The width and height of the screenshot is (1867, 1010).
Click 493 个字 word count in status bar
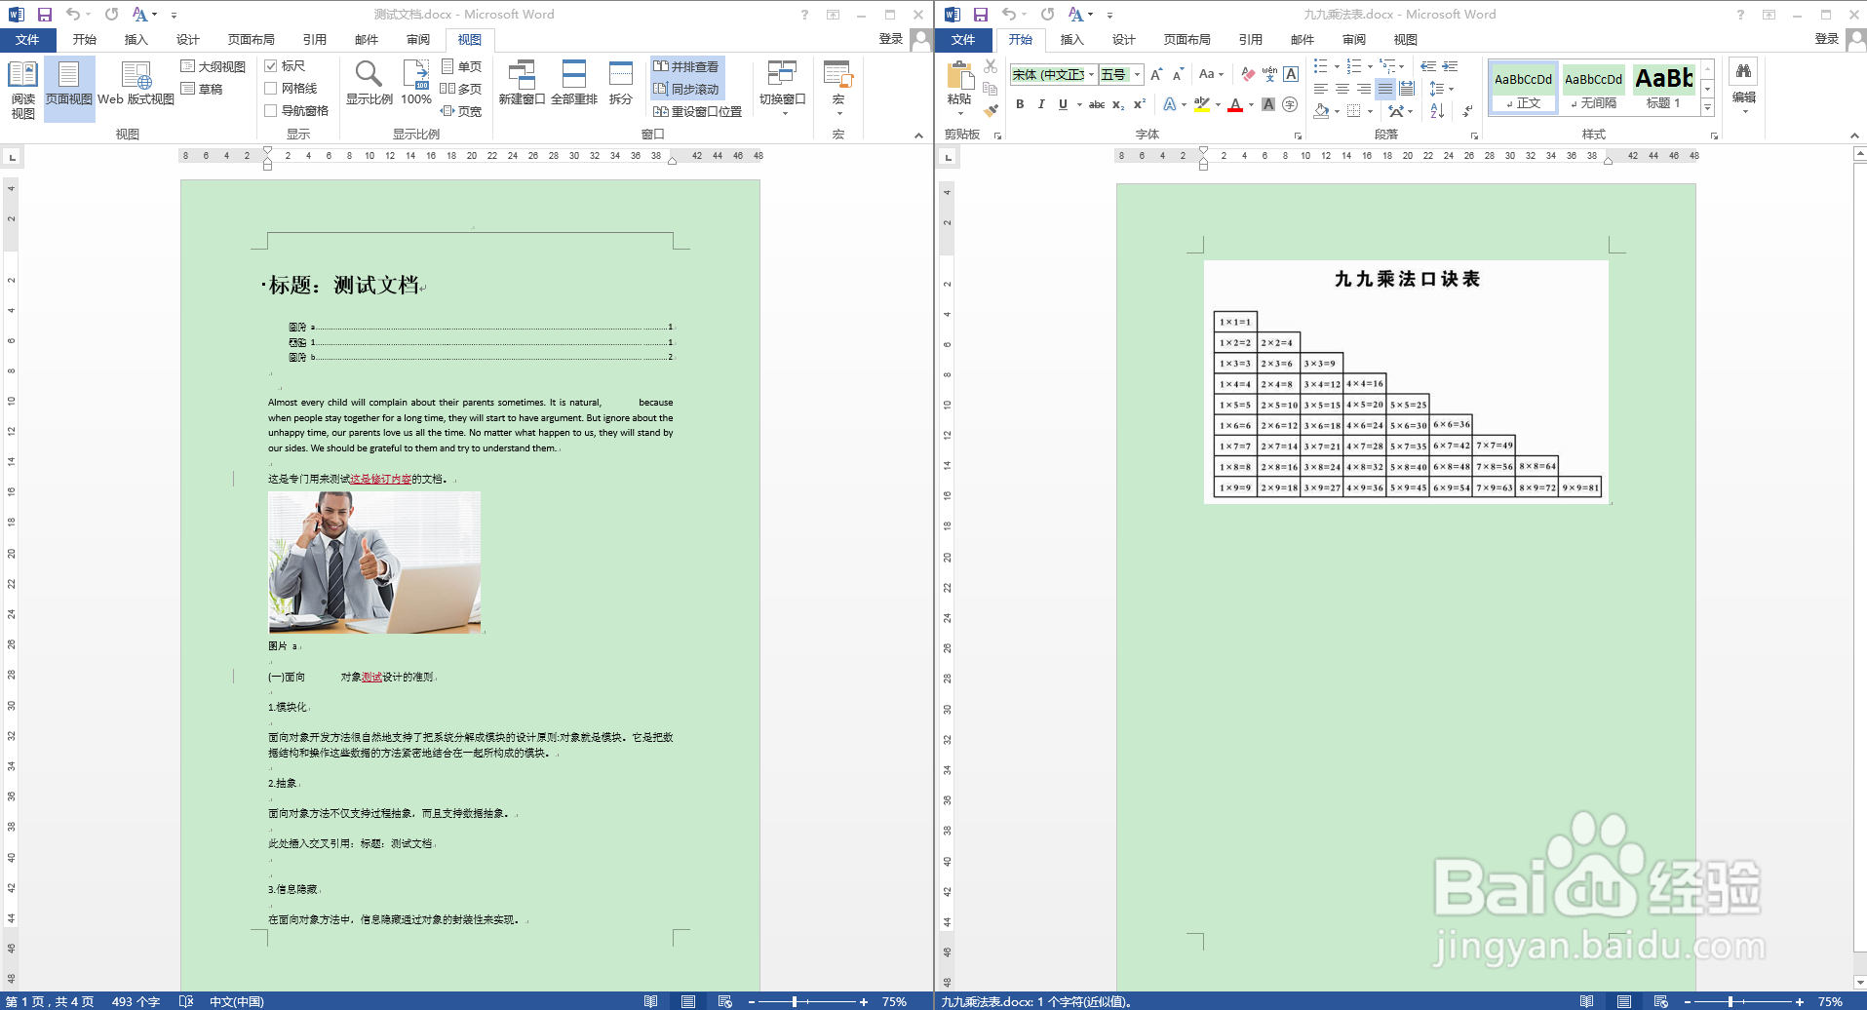[x=136, y=1001]
